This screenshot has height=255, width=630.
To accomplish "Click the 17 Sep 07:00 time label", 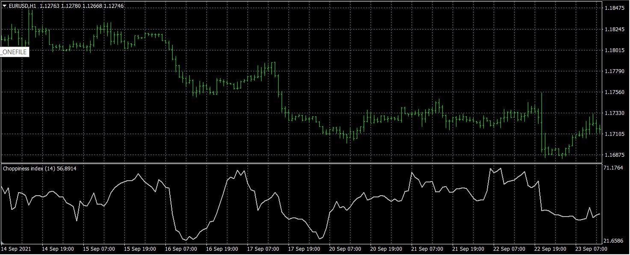I will click(263, 249).
